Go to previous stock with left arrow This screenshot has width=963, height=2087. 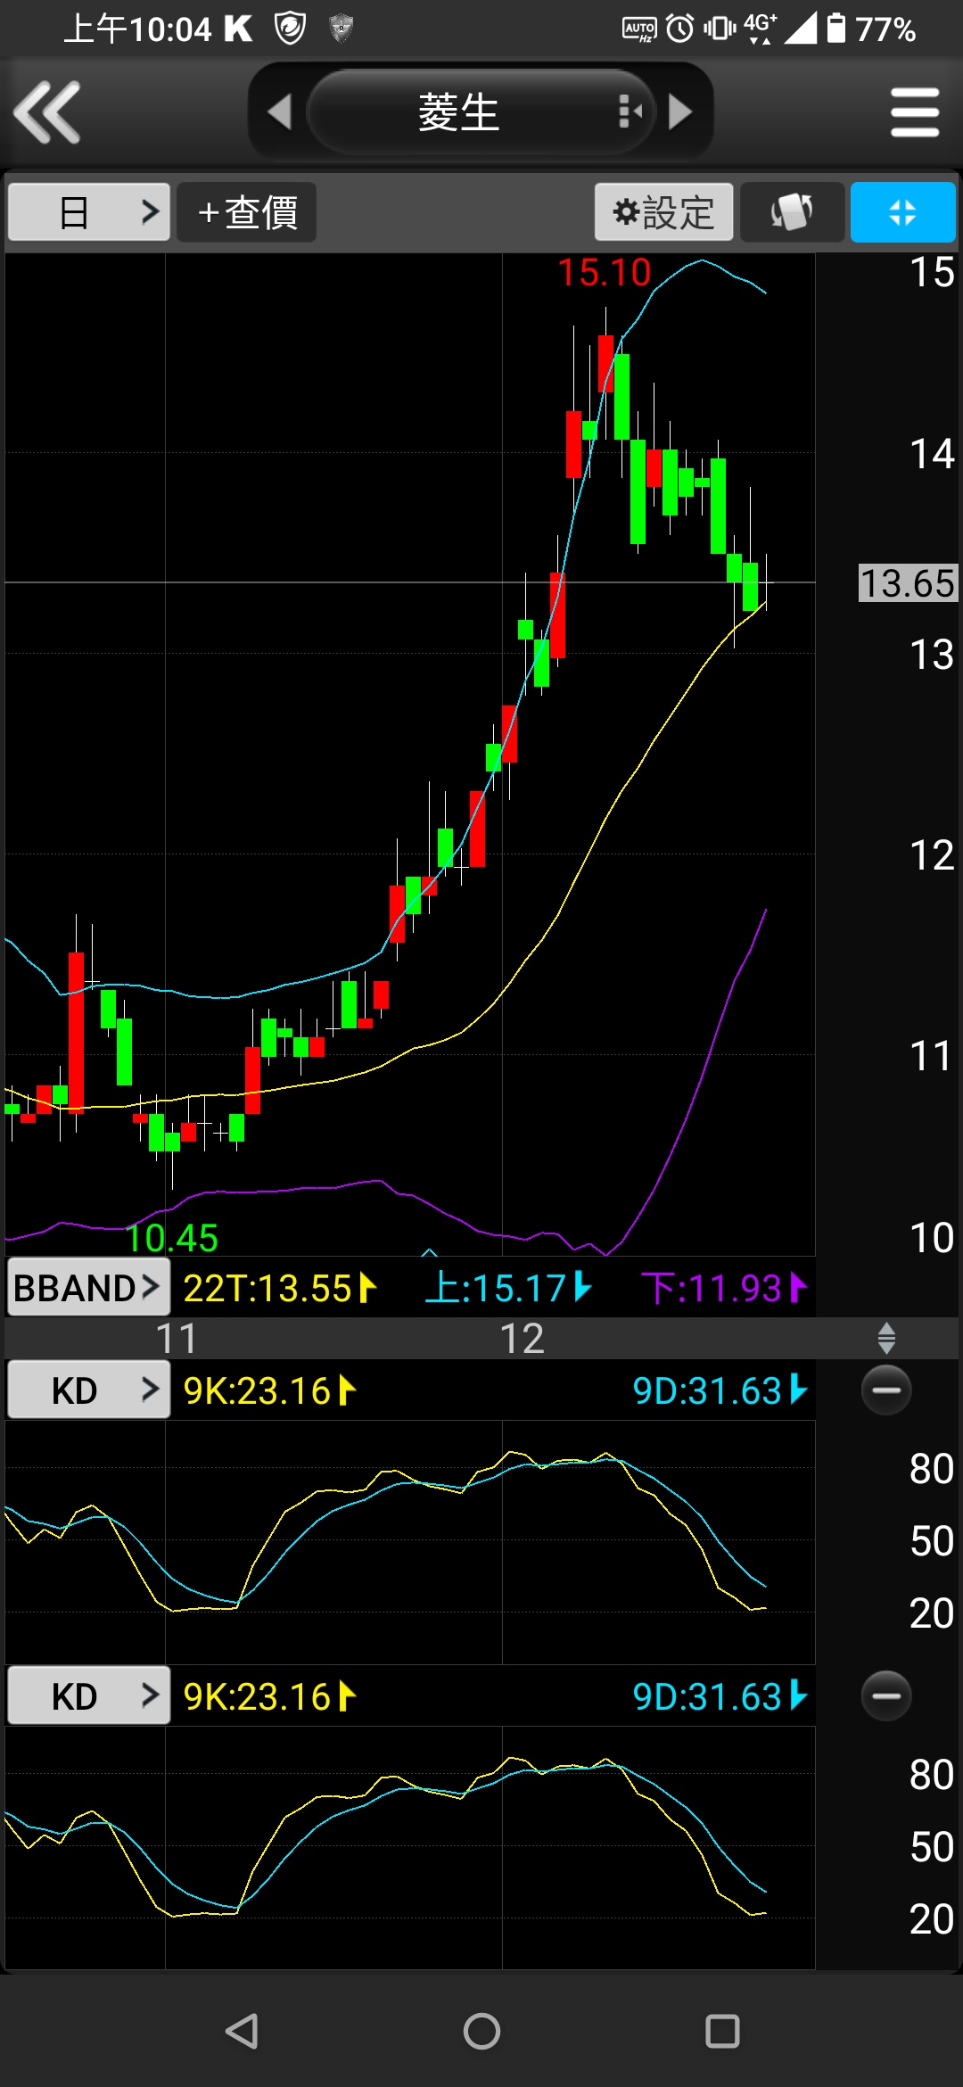coord(279,112)
